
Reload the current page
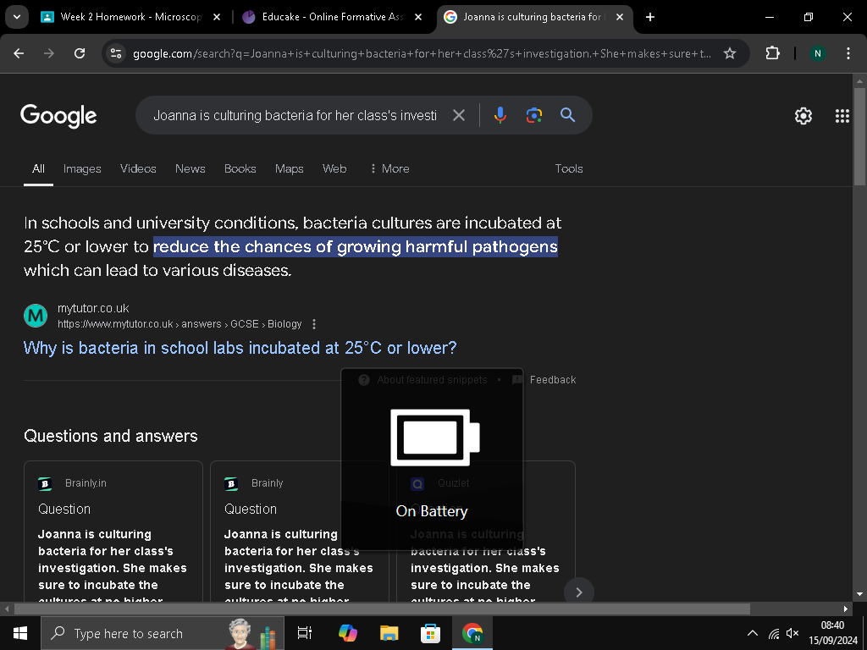[x=80, y=53]
